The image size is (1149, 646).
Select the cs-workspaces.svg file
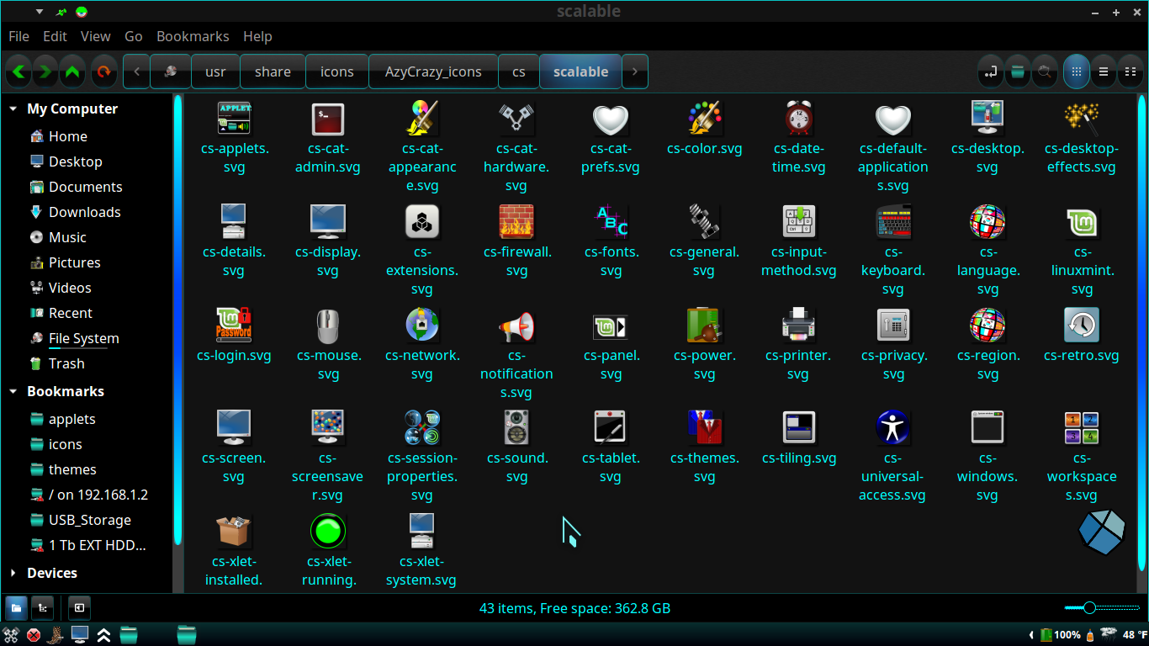click(1082, 457)
